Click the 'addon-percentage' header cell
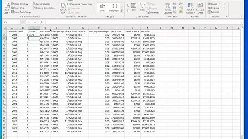 (99, 32)
